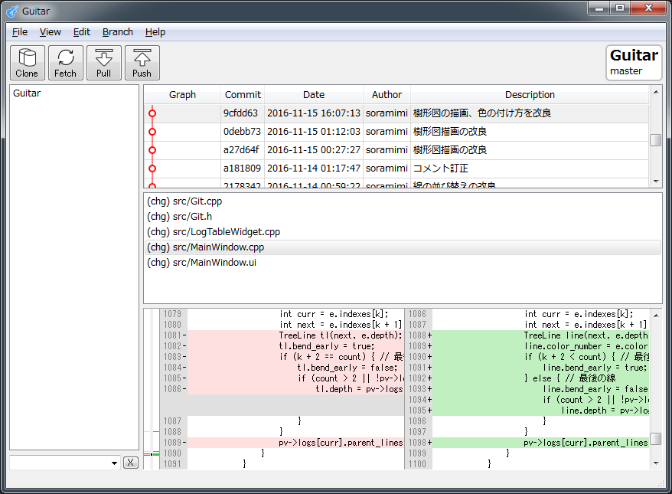Image resolution: width=672 pixels, height=494 pixels.
Task: Open the View menu
Action: point(51,32)
